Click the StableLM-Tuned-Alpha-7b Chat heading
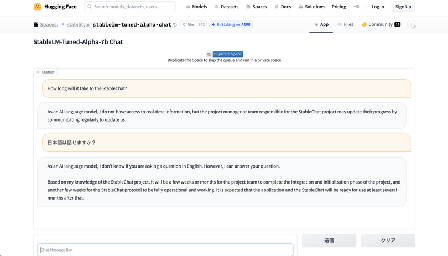Screen dimensions: 448x256 [78, 42]
